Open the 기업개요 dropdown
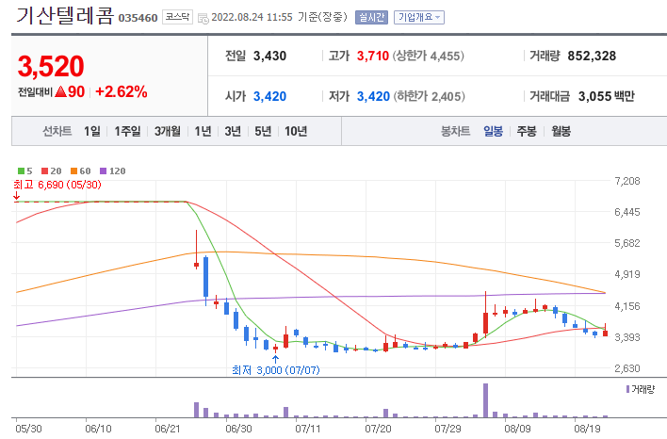This screenshot has width=667, height=439. point(419,18)
